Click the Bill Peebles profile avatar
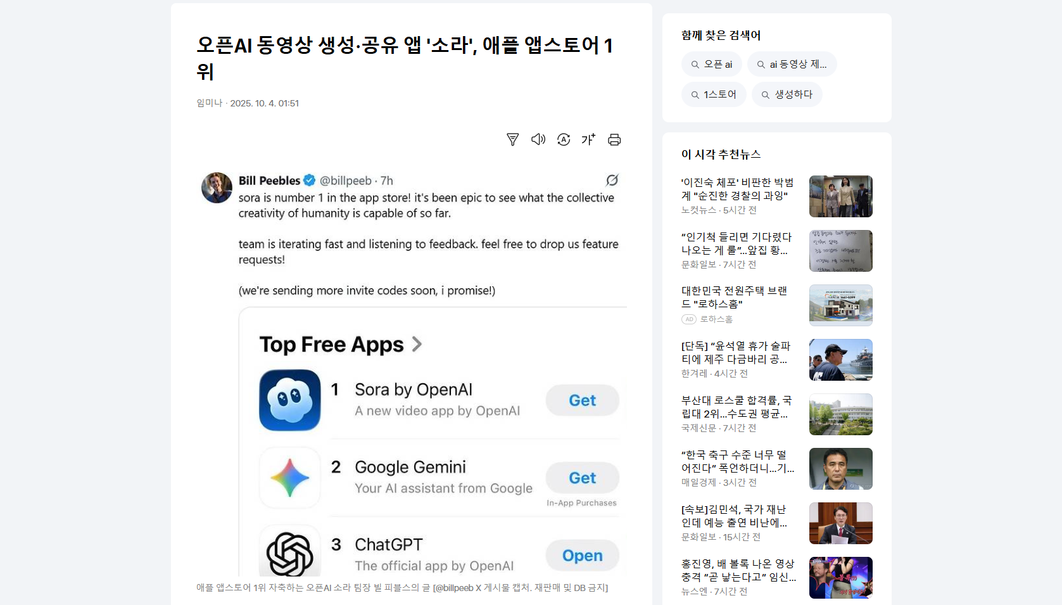 click(x=217, y=188)
